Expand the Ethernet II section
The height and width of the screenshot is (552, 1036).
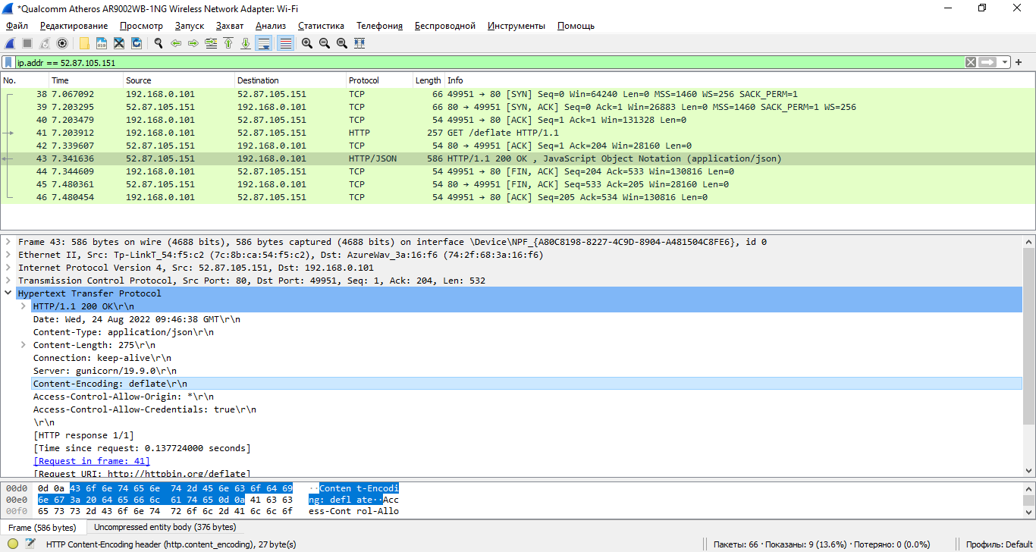coord(8,255)
